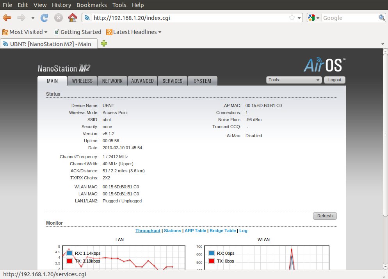Click the Date value 2010-02-10 01:45:54
Image resolution: width=388 pixels, height=279 pixels.
pyautogui.click(x=122, y=148)
